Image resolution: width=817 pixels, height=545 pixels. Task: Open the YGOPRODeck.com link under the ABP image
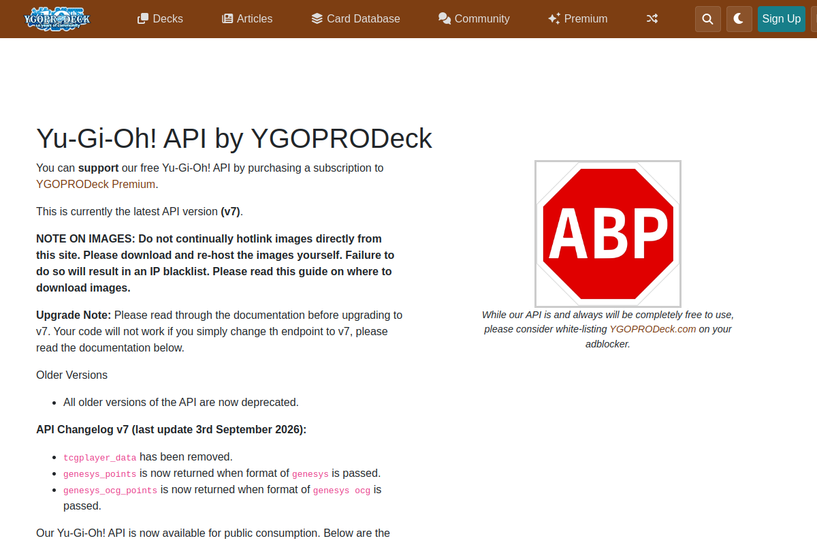[653, 329]
